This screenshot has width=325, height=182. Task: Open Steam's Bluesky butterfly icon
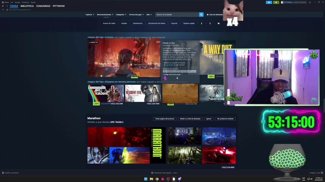(x=218, y=23)
